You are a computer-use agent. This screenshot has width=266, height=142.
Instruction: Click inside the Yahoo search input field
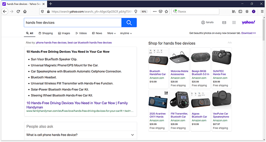[73, 22]
